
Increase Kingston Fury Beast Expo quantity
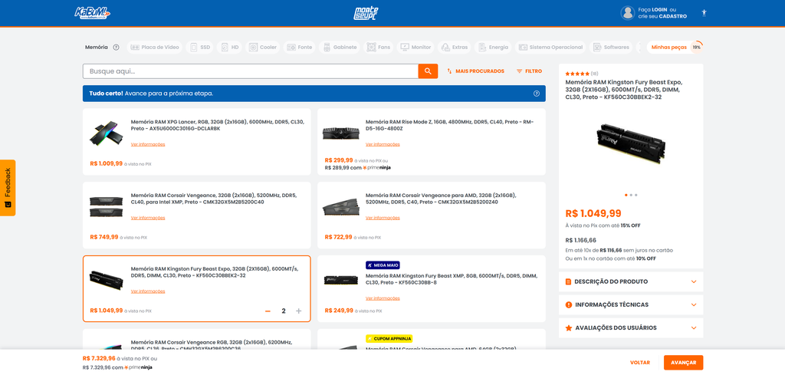point(299,311)
